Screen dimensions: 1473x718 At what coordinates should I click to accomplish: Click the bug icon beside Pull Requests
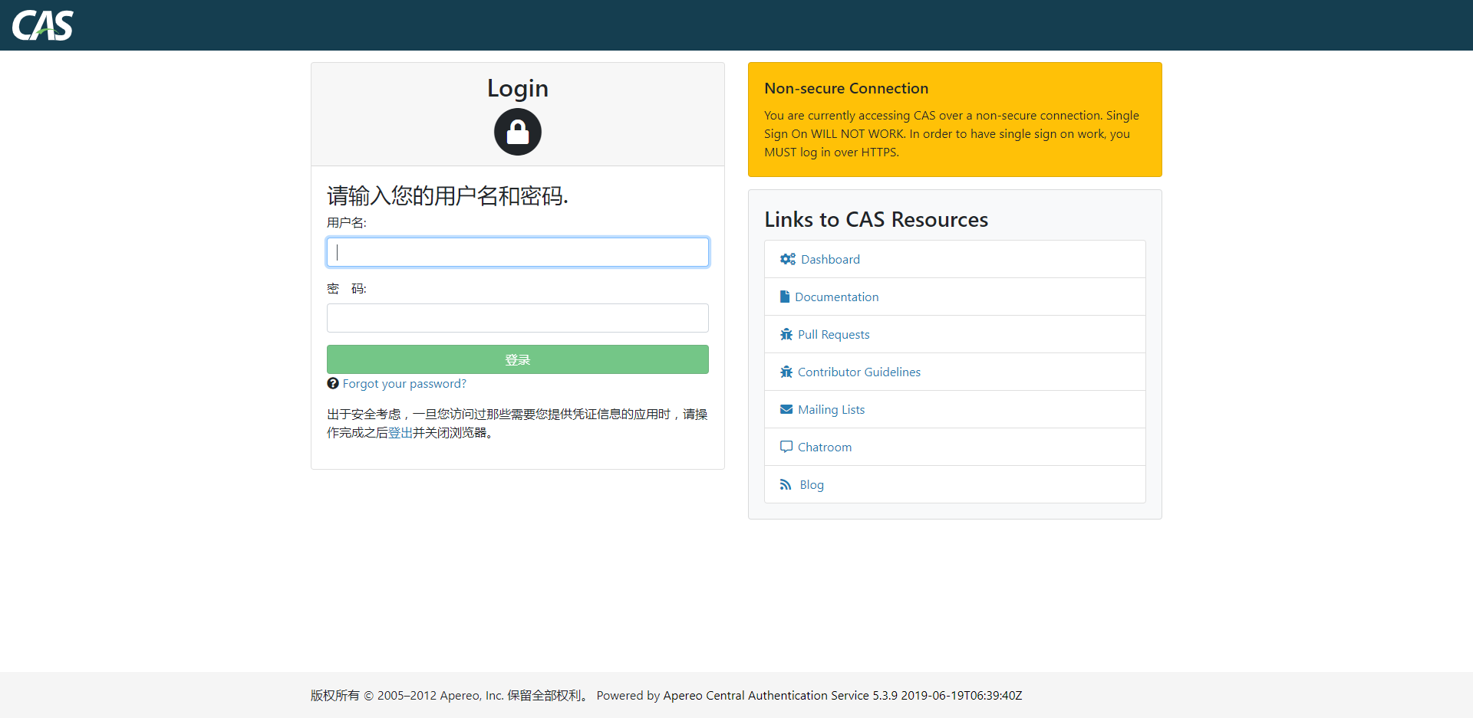tap(786, 334)
